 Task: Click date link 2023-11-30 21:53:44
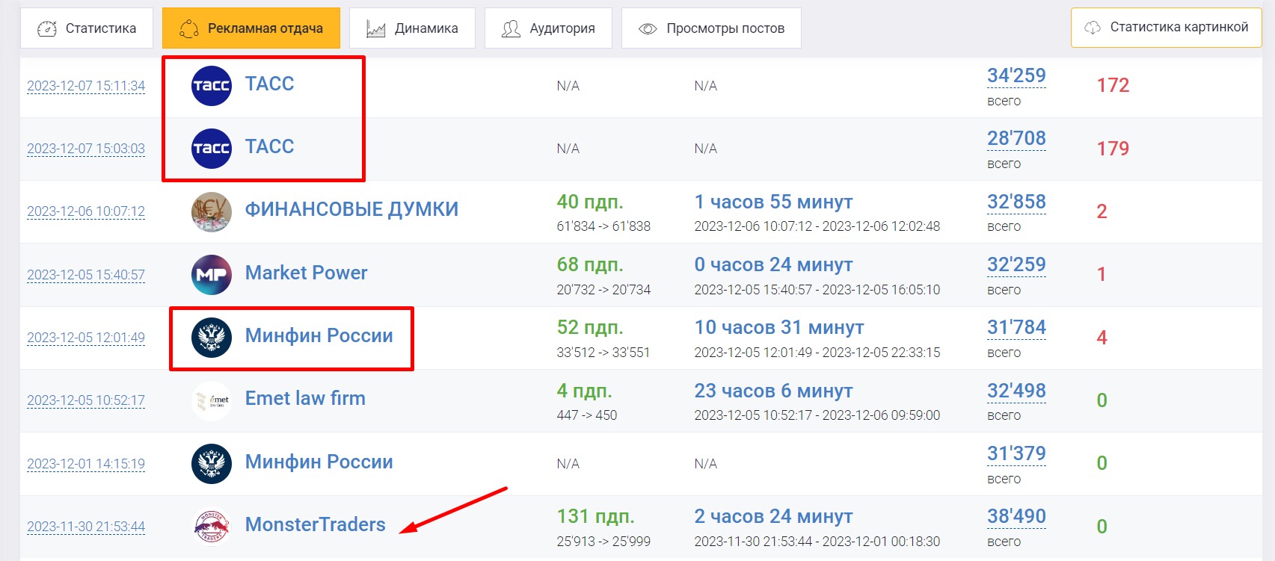click(86, 527)
